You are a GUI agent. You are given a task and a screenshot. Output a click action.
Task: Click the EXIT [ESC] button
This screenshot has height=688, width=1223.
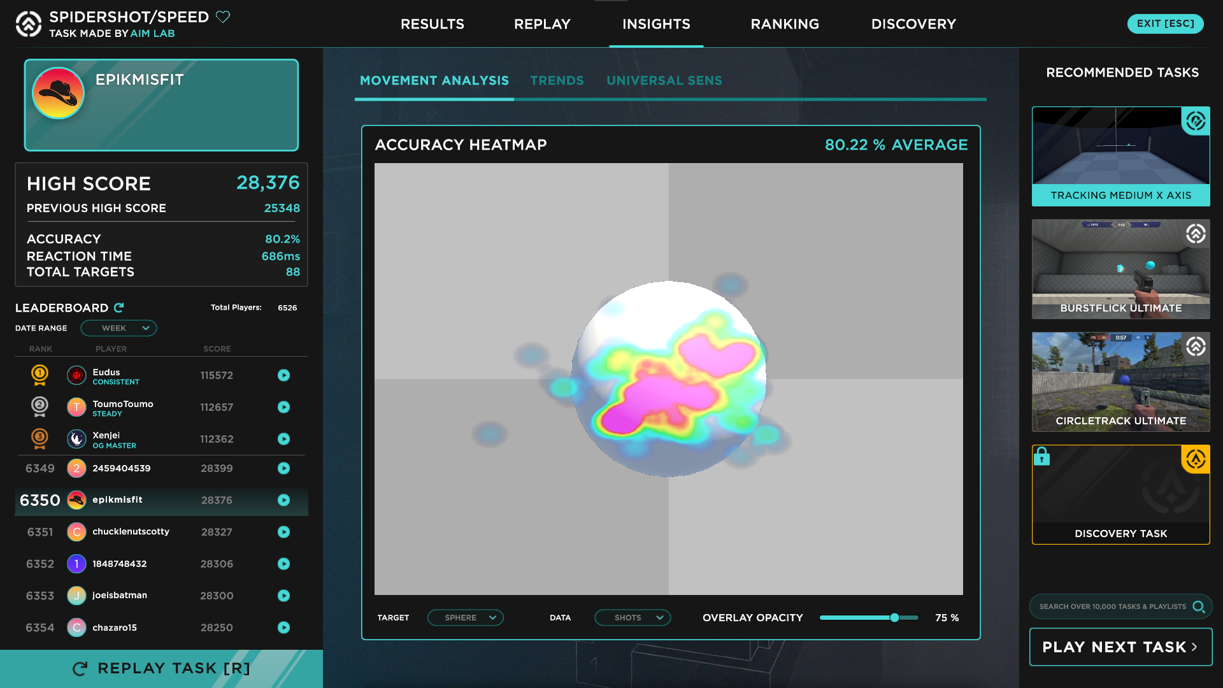(1166, 24)
